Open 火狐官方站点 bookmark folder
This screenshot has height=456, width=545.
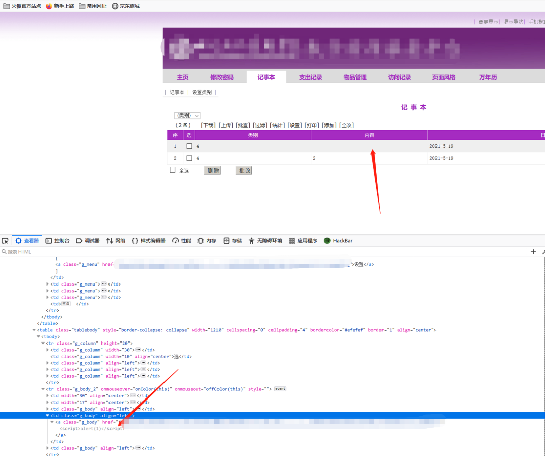(22, 6)
